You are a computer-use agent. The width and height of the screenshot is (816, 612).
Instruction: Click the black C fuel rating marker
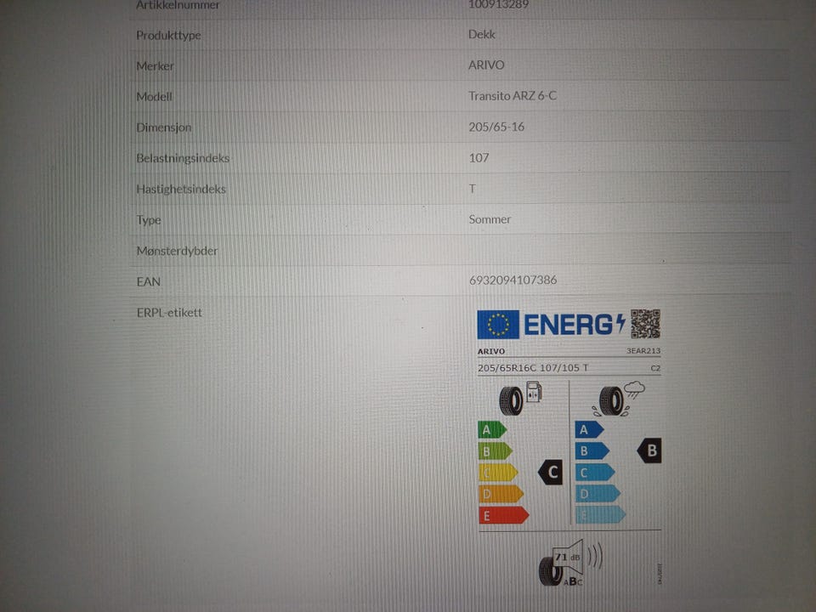pos(551,472)
